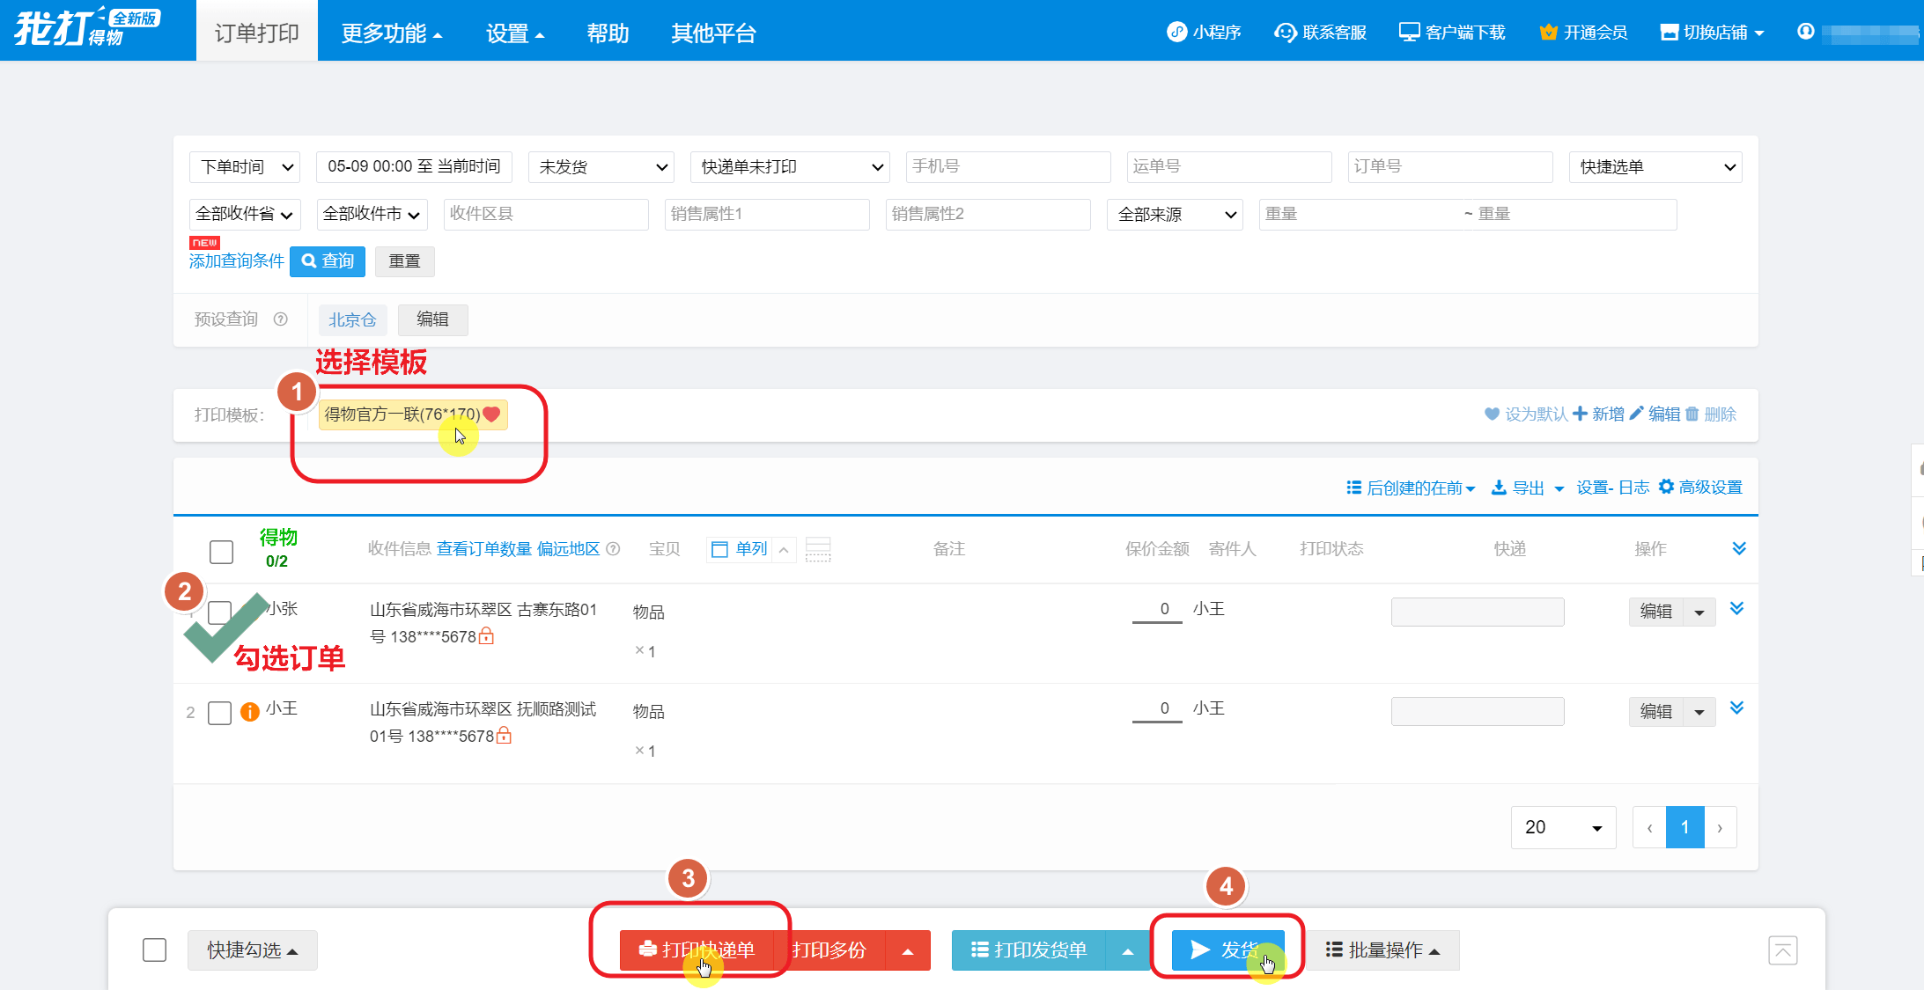Select the 北京仓 preset query
The width and height of the screenshot is (1924, 990).
352,319
